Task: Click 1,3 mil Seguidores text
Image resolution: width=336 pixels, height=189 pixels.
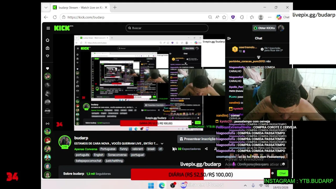Action: [98, 174]
